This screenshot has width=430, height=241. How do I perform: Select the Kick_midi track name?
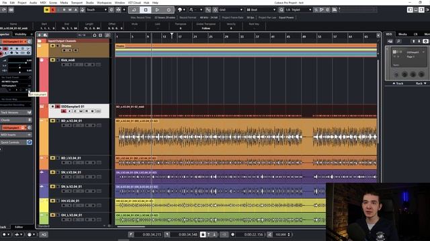(68, 60)
